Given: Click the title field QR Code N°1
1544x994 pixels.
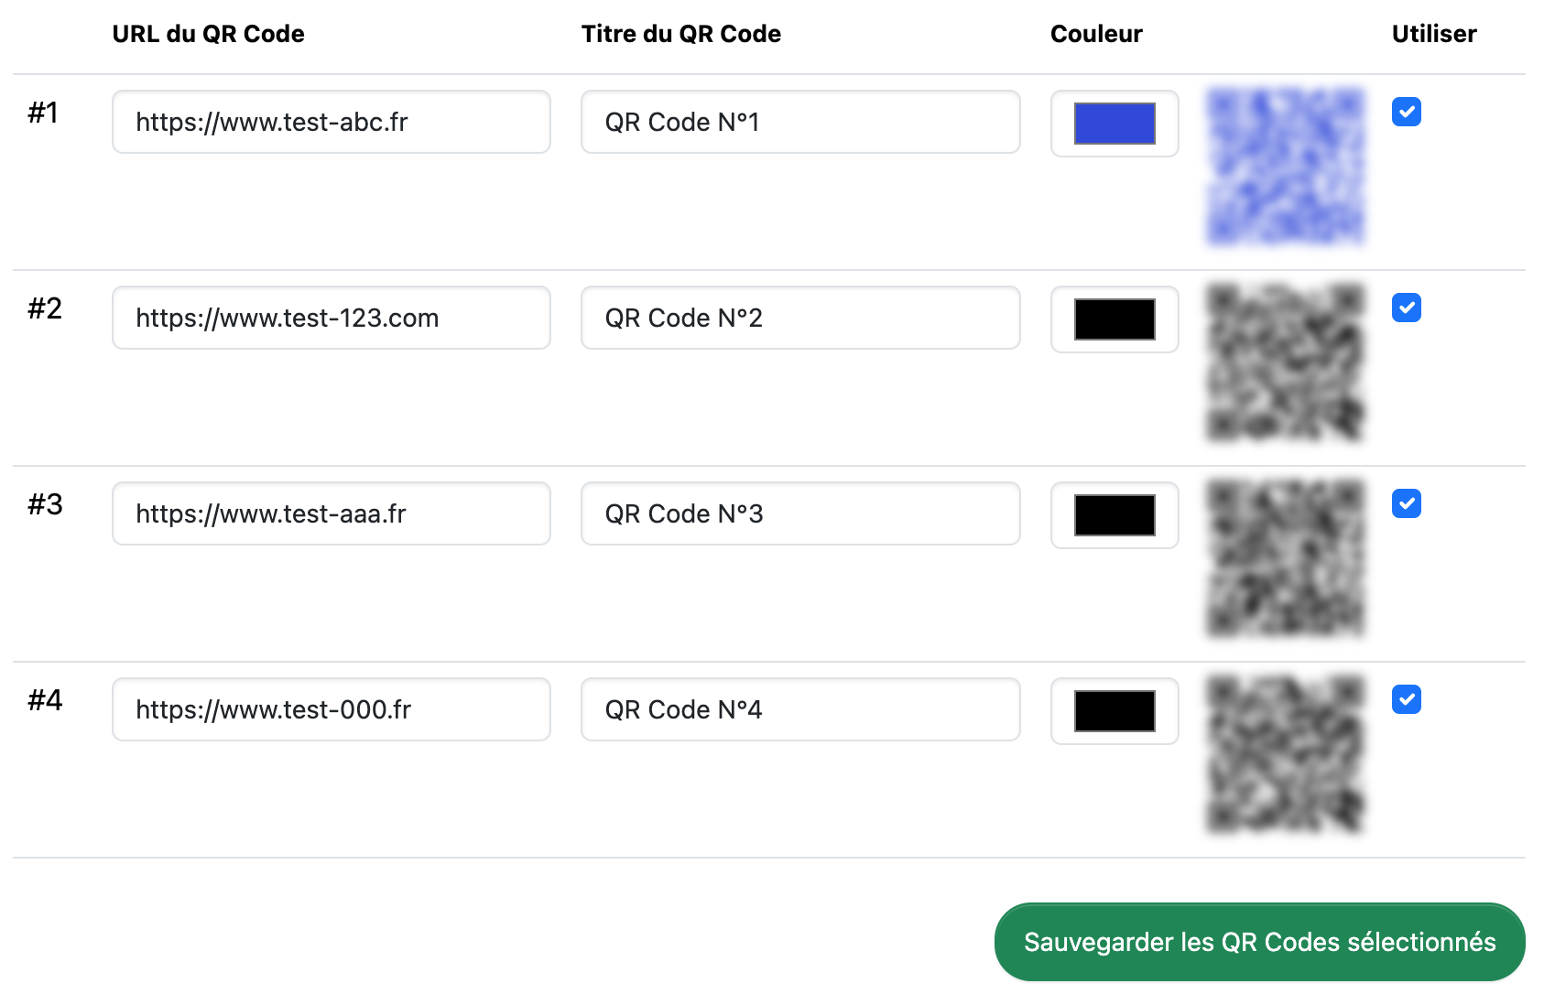Looking at the screenshot, I should coord(799,122).
